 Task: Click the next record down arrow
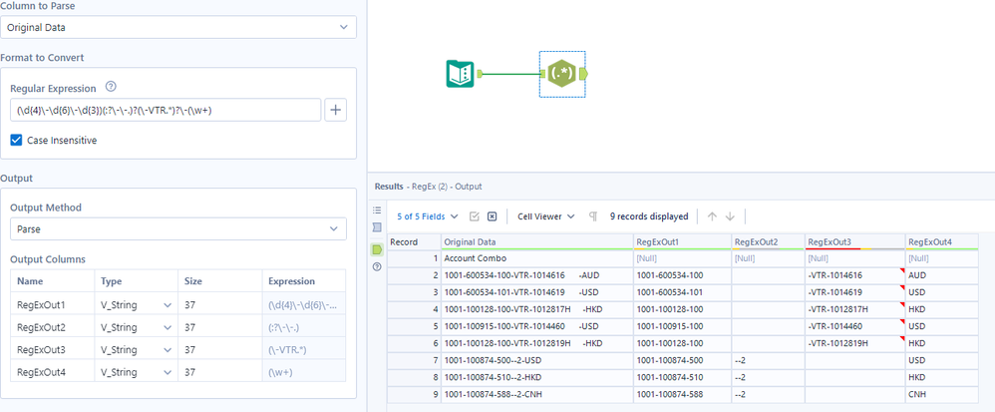(x=730, y=216)
